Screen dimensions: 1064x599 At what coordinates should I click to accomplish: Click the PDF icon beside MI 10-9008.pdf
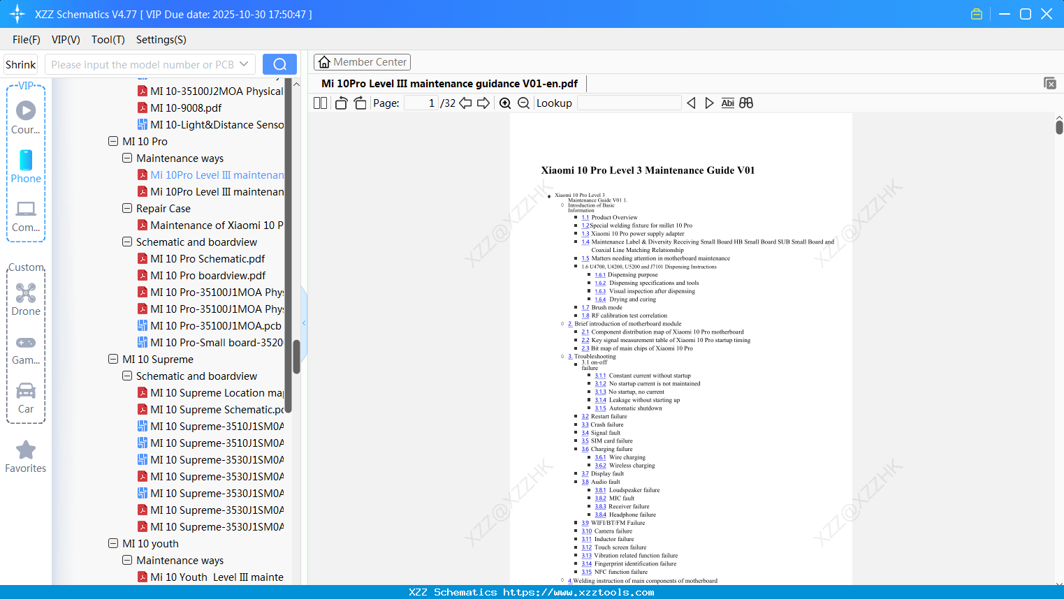point(143,108)
